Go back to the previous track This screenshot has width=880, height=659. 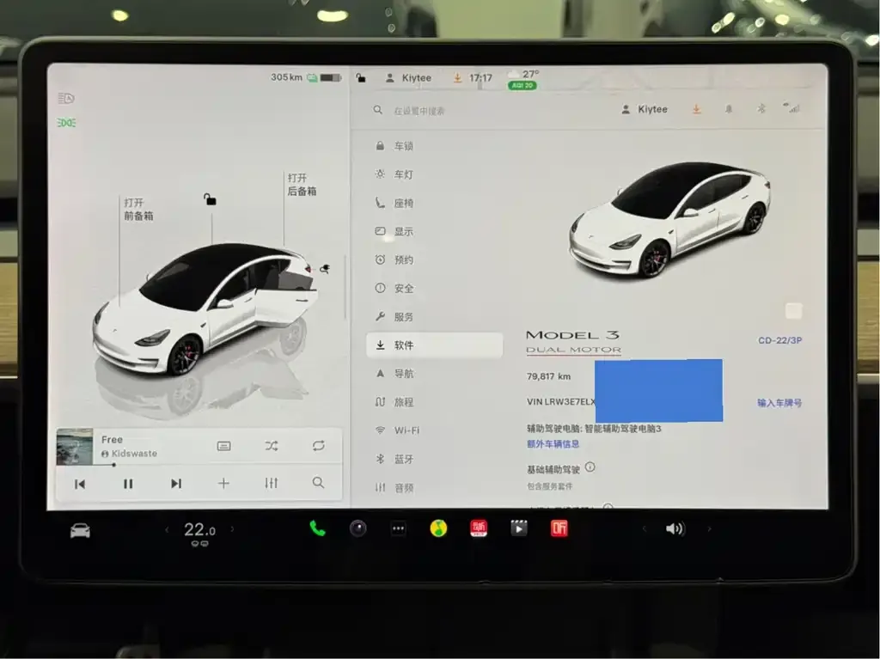(80, 484)
